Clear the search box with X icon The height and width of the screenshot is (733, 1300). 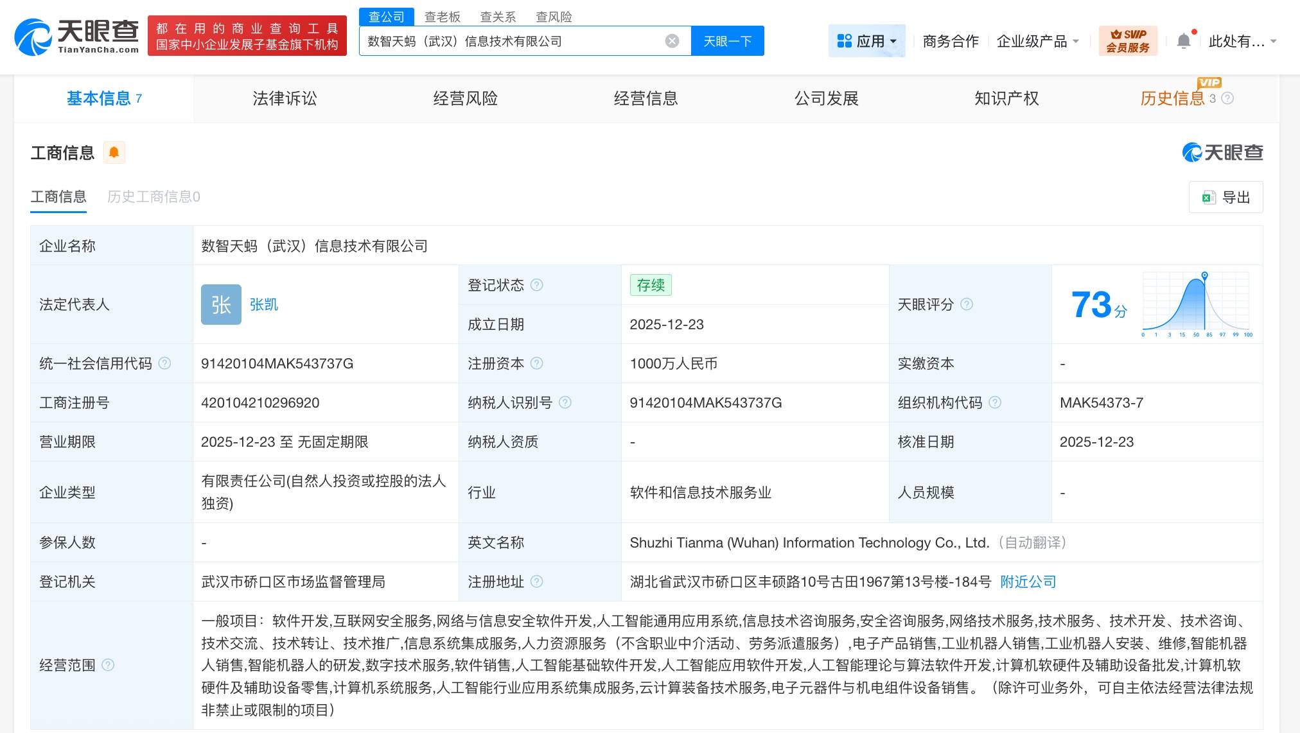[x=672, y=41]
